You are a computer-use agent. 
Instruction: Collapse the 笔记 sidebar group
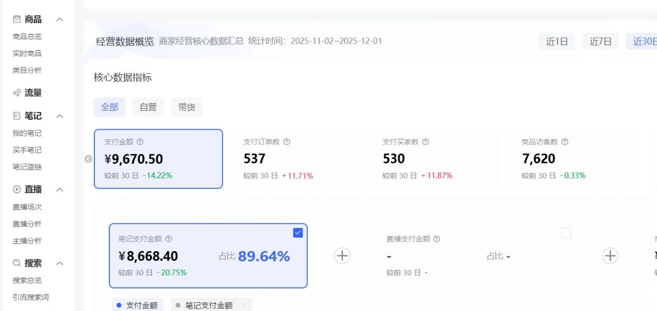click(x=60, y=116)
